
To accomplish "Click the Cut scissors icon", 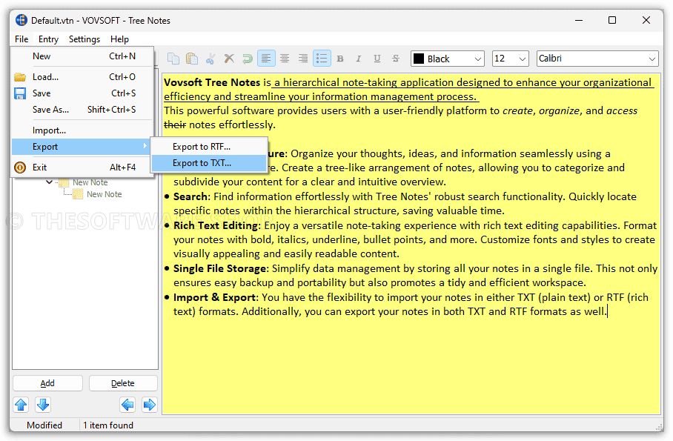I will (x=210, y=59).
